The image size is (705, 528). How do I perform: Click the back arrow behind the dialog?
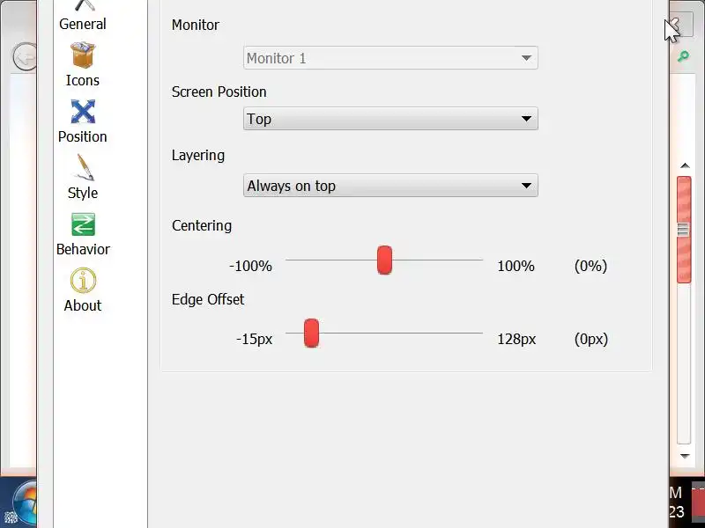coord(23,57)
